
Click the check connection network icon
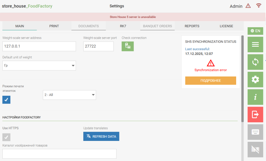point(128,46)
